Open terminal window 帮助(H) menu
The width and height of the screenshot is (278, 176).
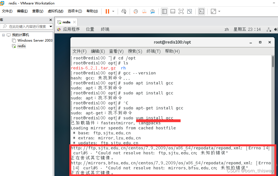[x=172, y=51]
